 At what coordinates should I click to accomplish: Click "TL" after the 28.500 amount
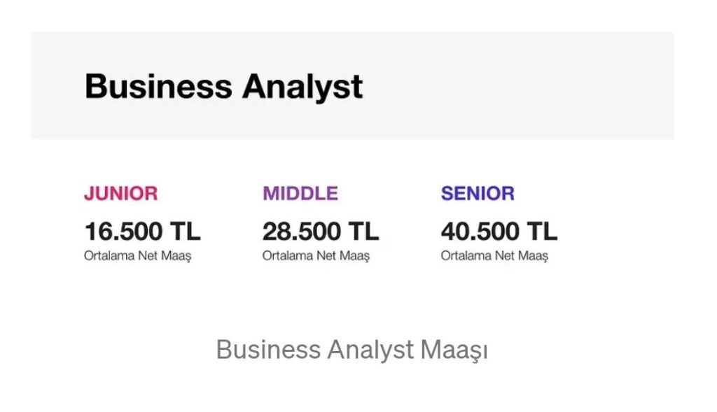click(364, 231)
